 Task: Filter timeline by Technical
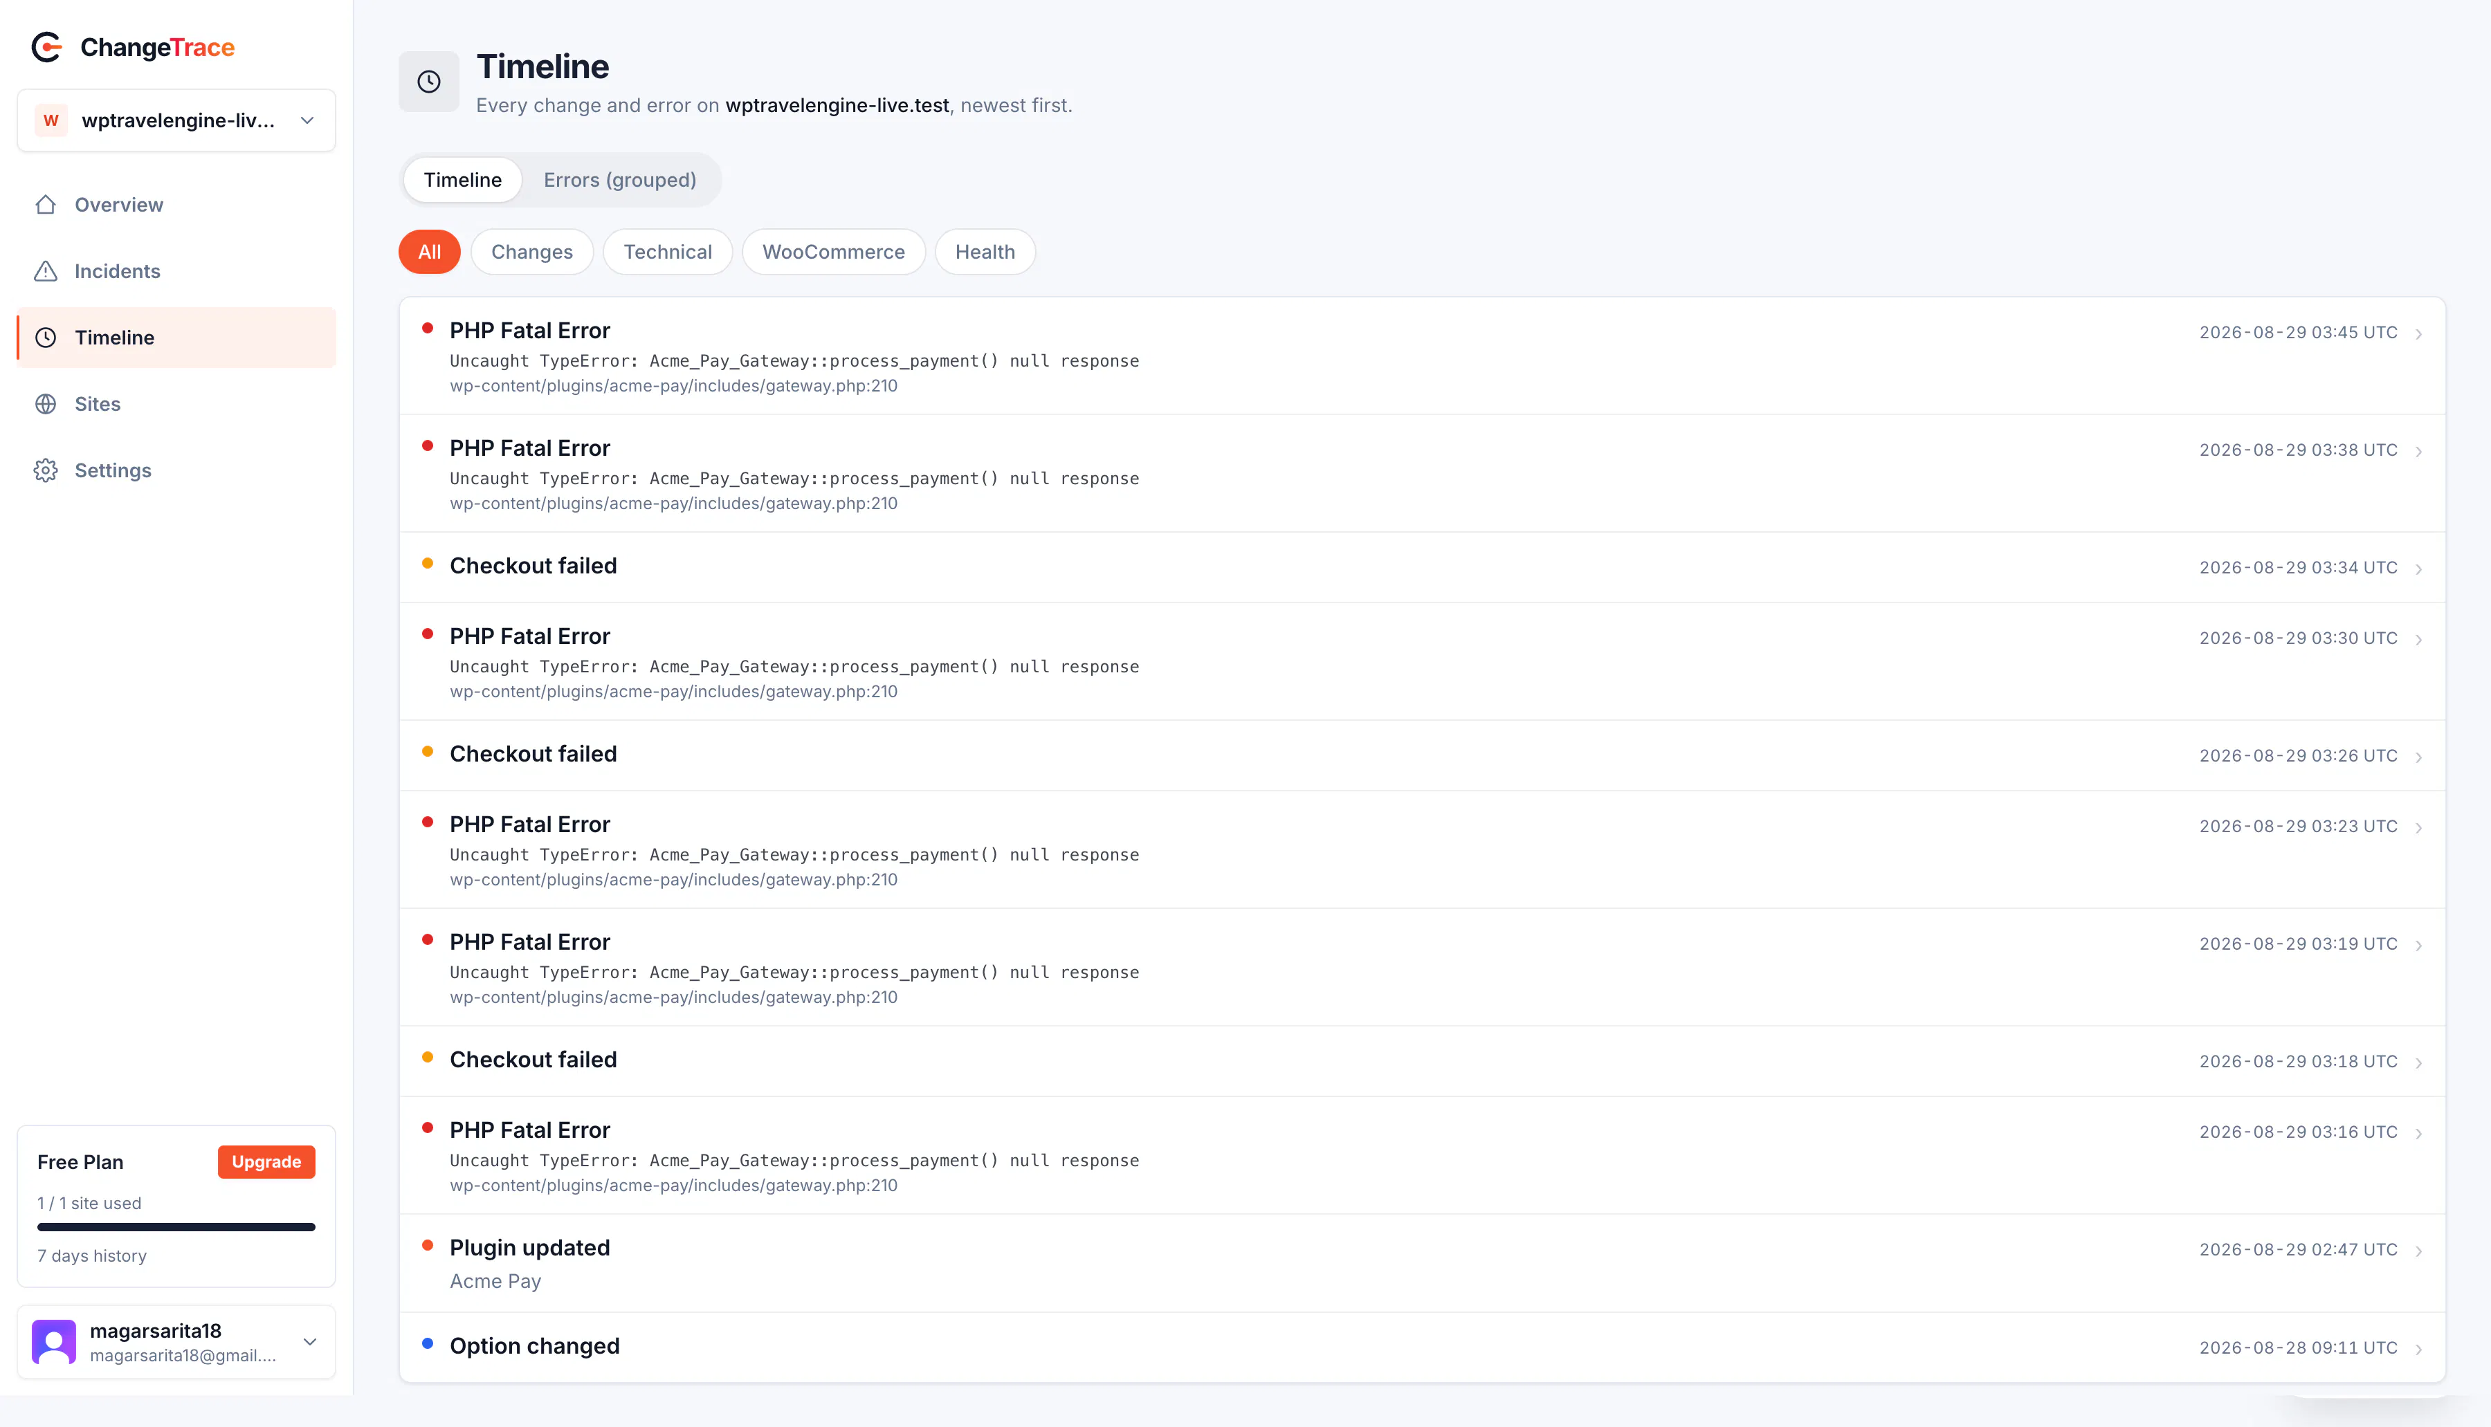[668, 252]
